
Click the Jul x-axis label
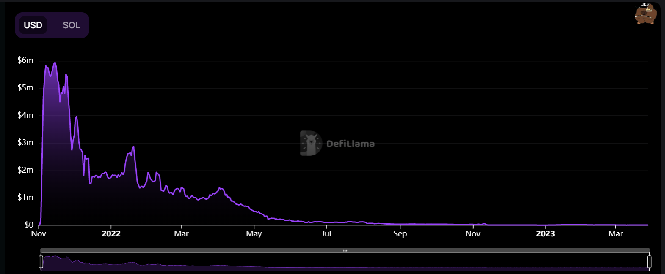pos(326,233)
